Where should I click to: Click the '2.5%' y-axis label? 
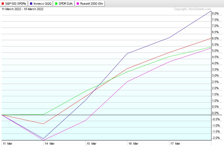point(215,82)
